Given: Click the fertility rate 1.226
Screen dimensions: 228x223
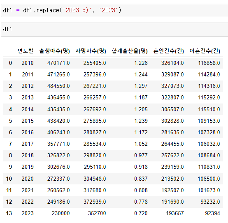Looking at the screenshot, I should click(x=141, y=63).
